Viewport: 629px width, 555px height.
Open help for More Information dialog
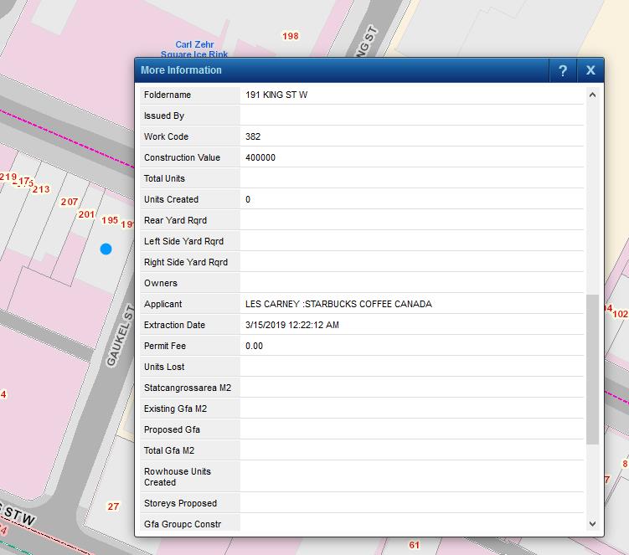point(563,70)
